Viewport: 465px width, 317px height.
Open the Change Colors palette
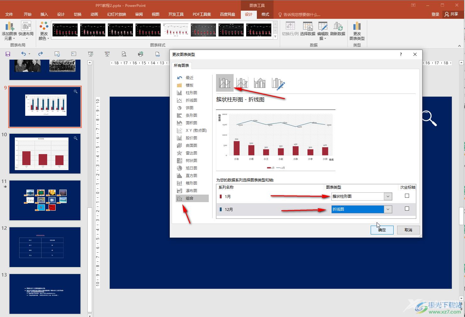44,31
